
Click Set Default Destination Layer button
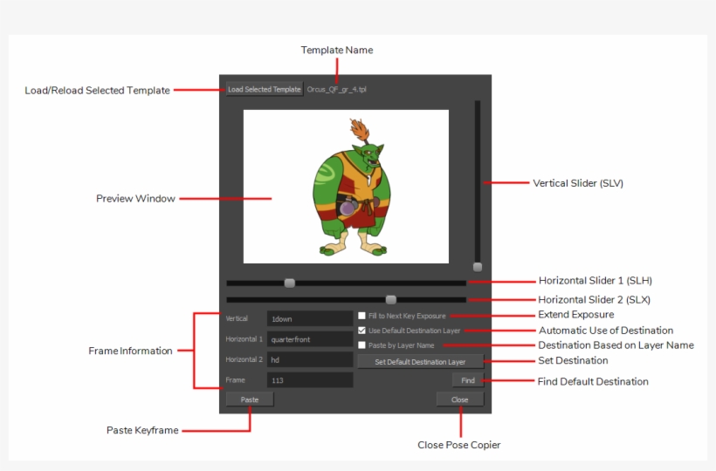420,362
